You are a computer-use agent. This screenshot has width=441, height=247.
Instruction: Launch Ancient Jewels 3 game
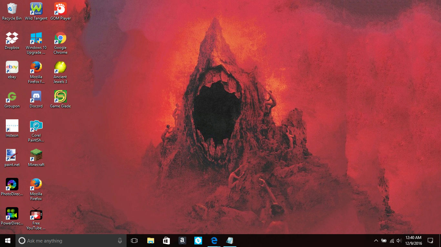60,72
